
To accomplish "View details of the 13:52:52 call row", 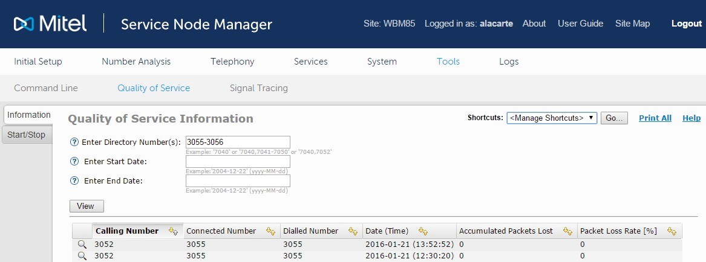I will [82, 244].
